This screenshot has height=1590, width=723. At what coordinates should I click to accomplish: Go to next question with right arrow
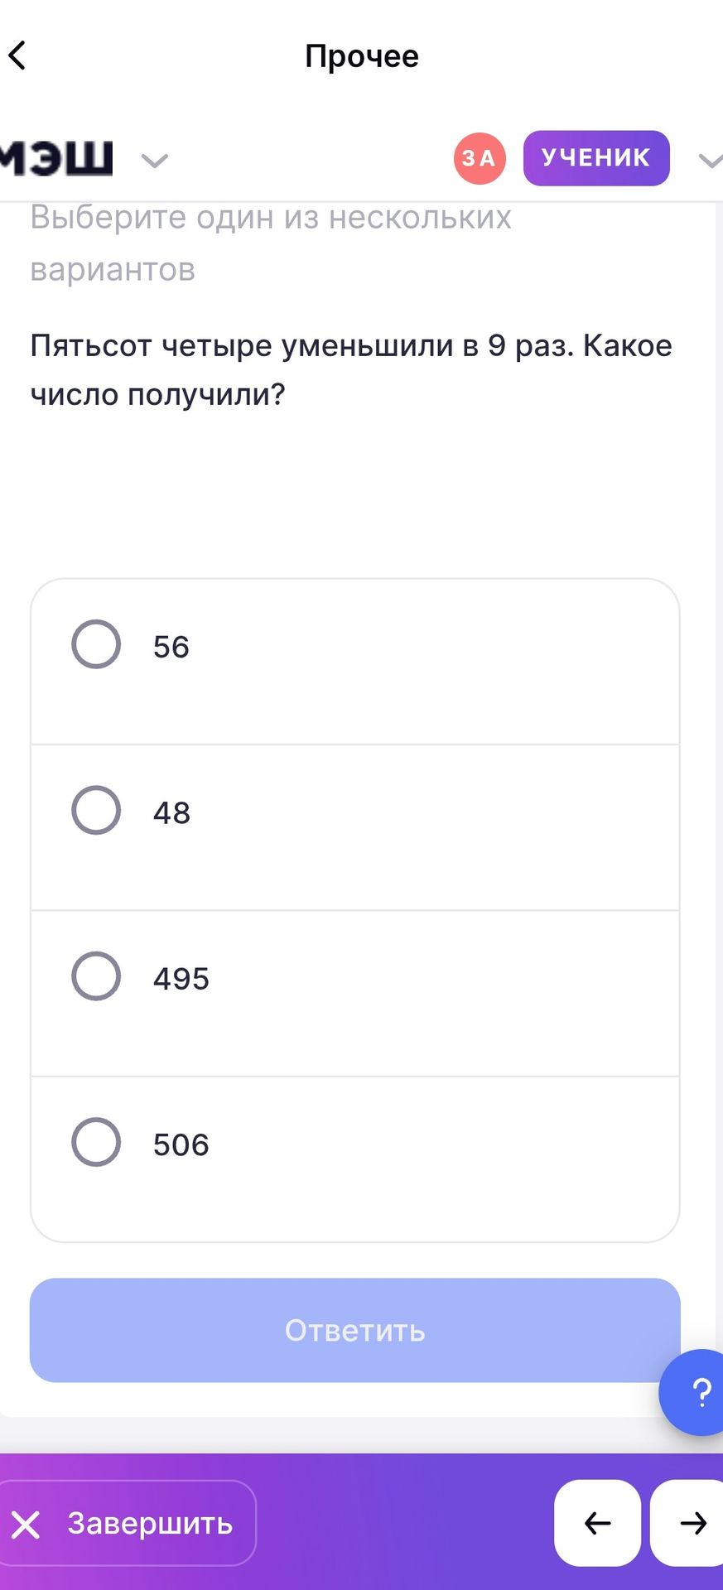click(x=688, y=1522)
